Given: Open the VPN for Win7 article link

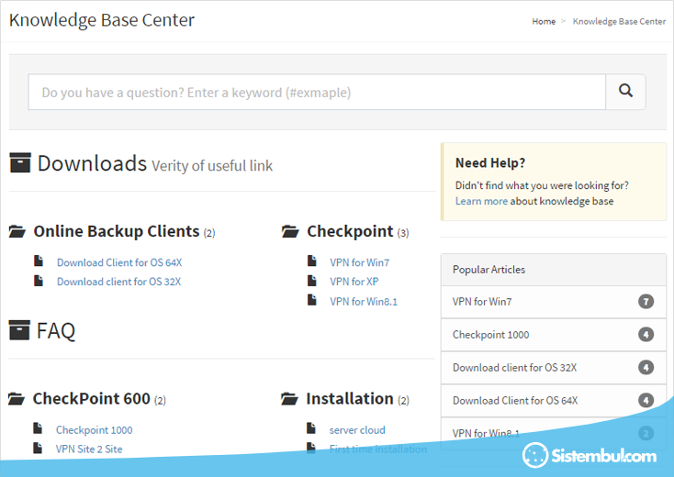Looking at the screenshot, I should coord(359,262).
